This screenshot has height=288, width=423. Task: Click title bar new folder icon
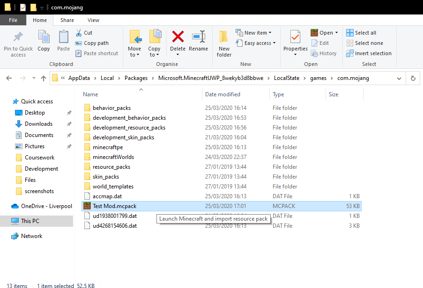[33, 7]
